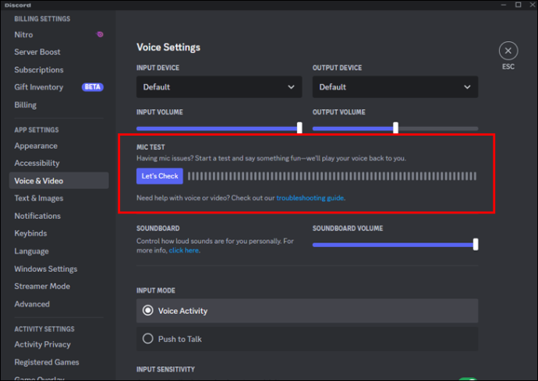Select Push to Talk input mode

pyautogui.click(x=307, y=339)
